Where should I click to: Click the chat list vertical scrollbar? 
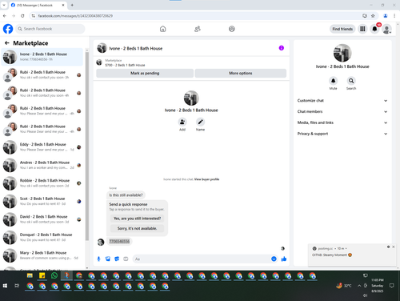click(87, 146)
